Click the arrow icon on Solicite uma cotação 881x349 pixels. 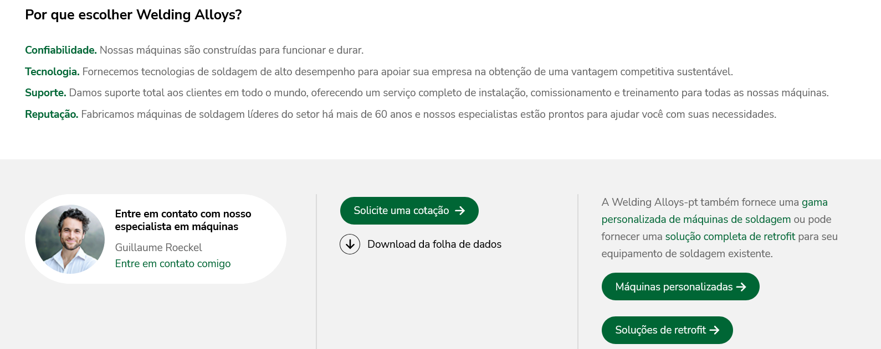(460, 211)
